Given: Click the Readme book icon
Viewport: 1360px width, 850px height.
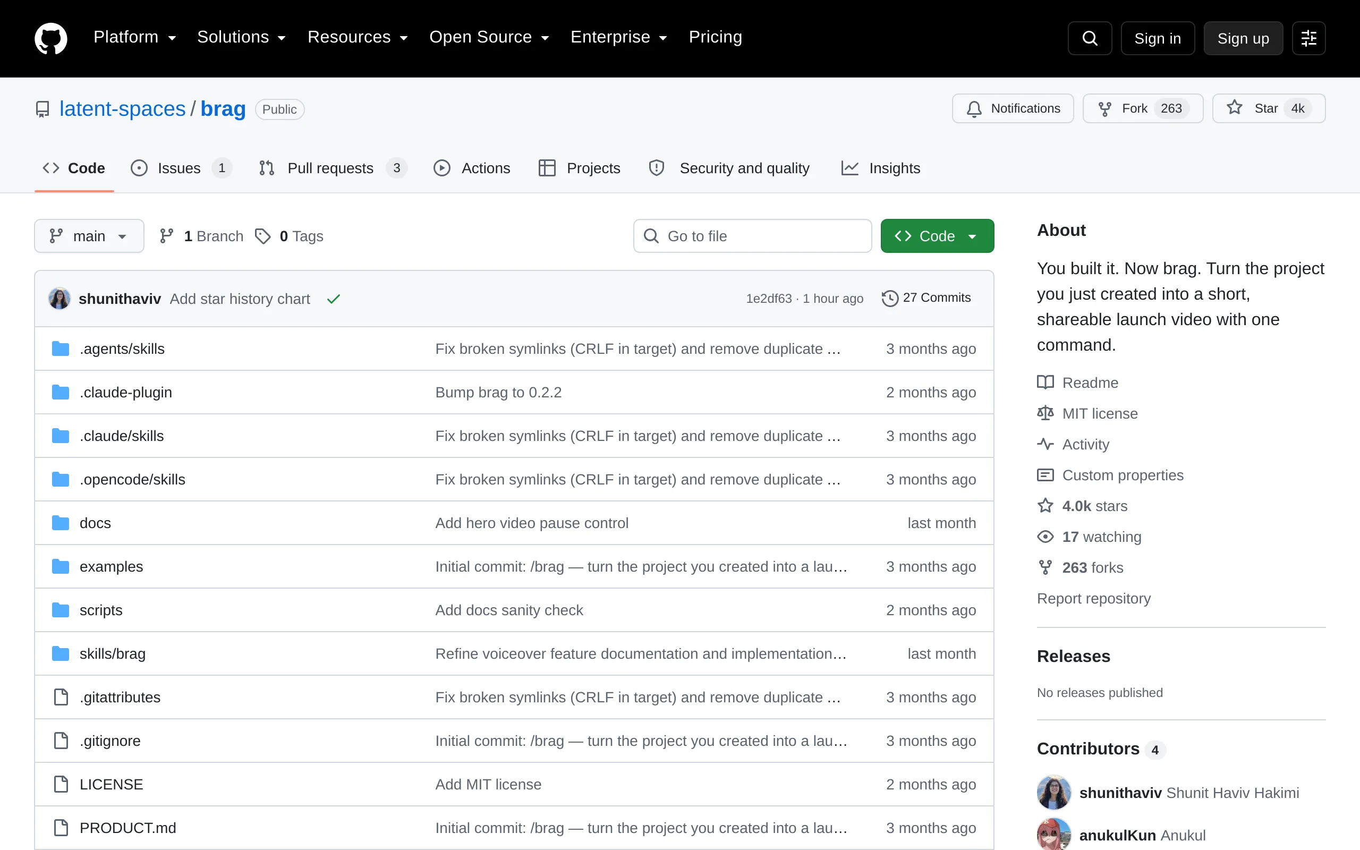Looking at the screenshot, I should (1045, 382).
